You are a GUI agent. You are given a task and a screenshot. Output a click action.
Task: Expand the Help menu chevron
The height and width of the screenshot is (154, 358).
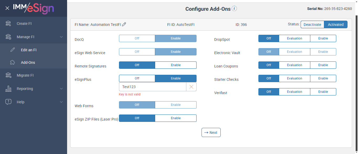pyautogui.click(x=61, y=102)
